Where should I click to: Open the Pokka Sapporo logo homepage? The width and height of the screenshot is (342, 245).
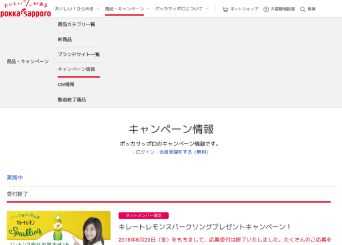point(26,10)
